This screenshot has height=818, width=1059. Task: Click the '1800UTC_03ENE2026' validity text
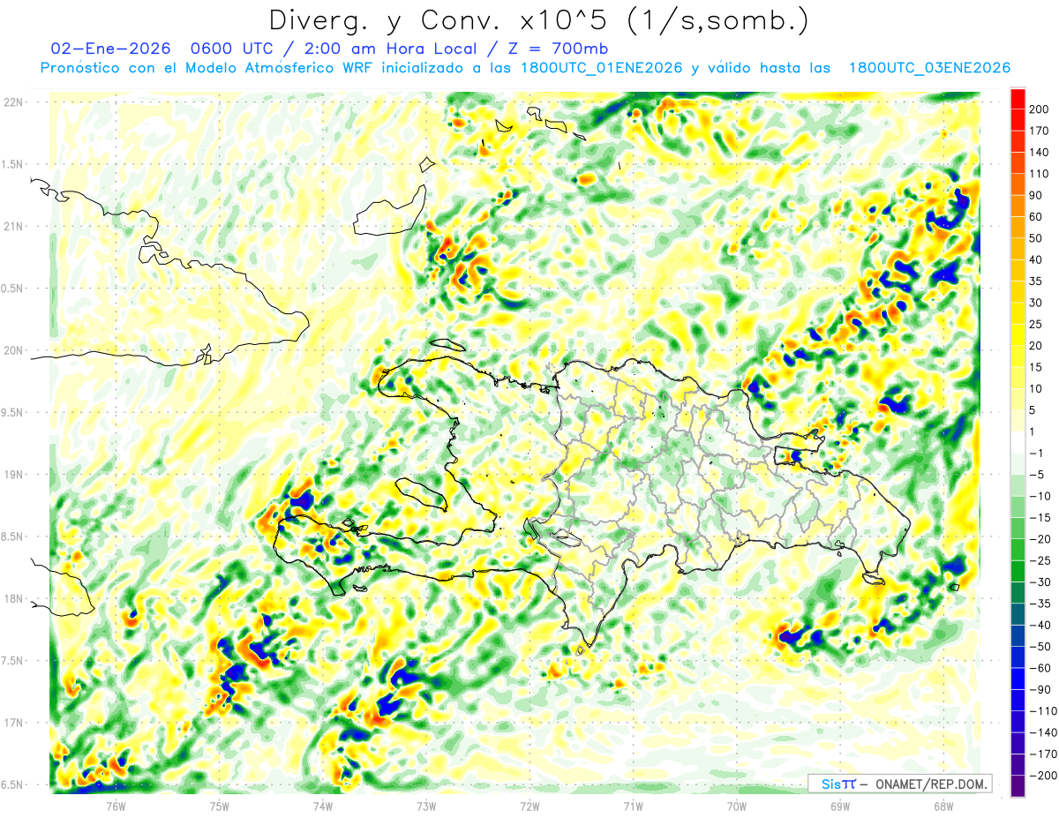[929, 68]
